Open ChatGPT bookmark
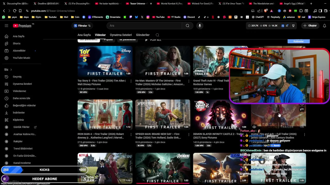This screenshot has width=330, height=185. click(x=258, y=17)
